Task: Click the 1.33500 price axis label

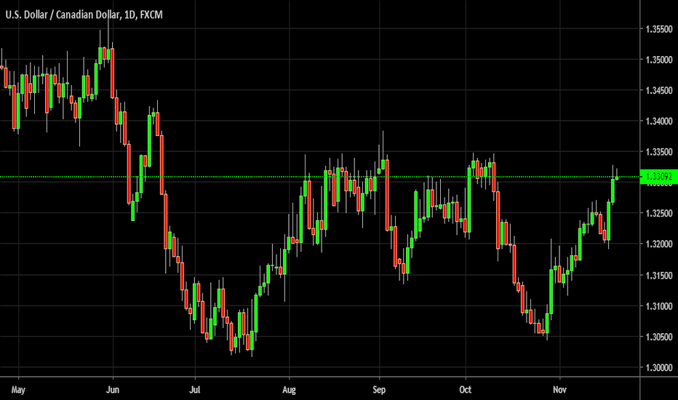Action: (659, 152)
